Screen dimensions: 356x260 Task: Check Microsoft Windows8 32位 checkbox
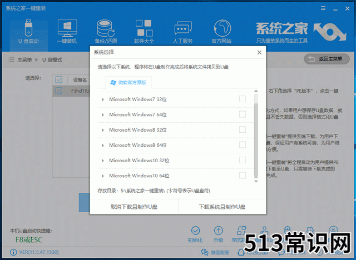click(x=243, y=129)
